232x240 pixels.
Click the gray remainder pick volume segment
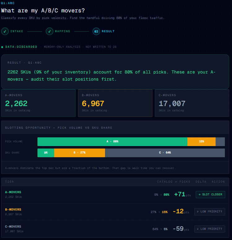220,142
